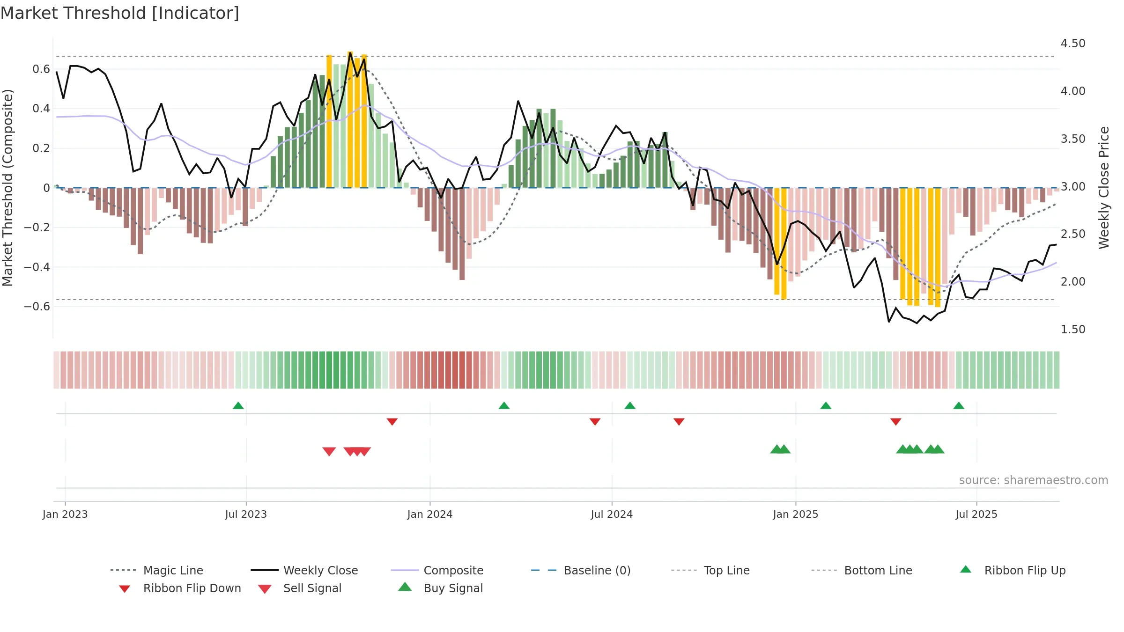This screenshot has height=632, width=1124.
Task: Click the Weekly Close legend entry
Action: coord(304,570)
